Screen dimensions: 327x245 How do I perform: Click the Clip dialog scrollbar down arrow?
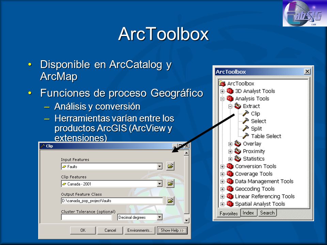pos(187,220)
